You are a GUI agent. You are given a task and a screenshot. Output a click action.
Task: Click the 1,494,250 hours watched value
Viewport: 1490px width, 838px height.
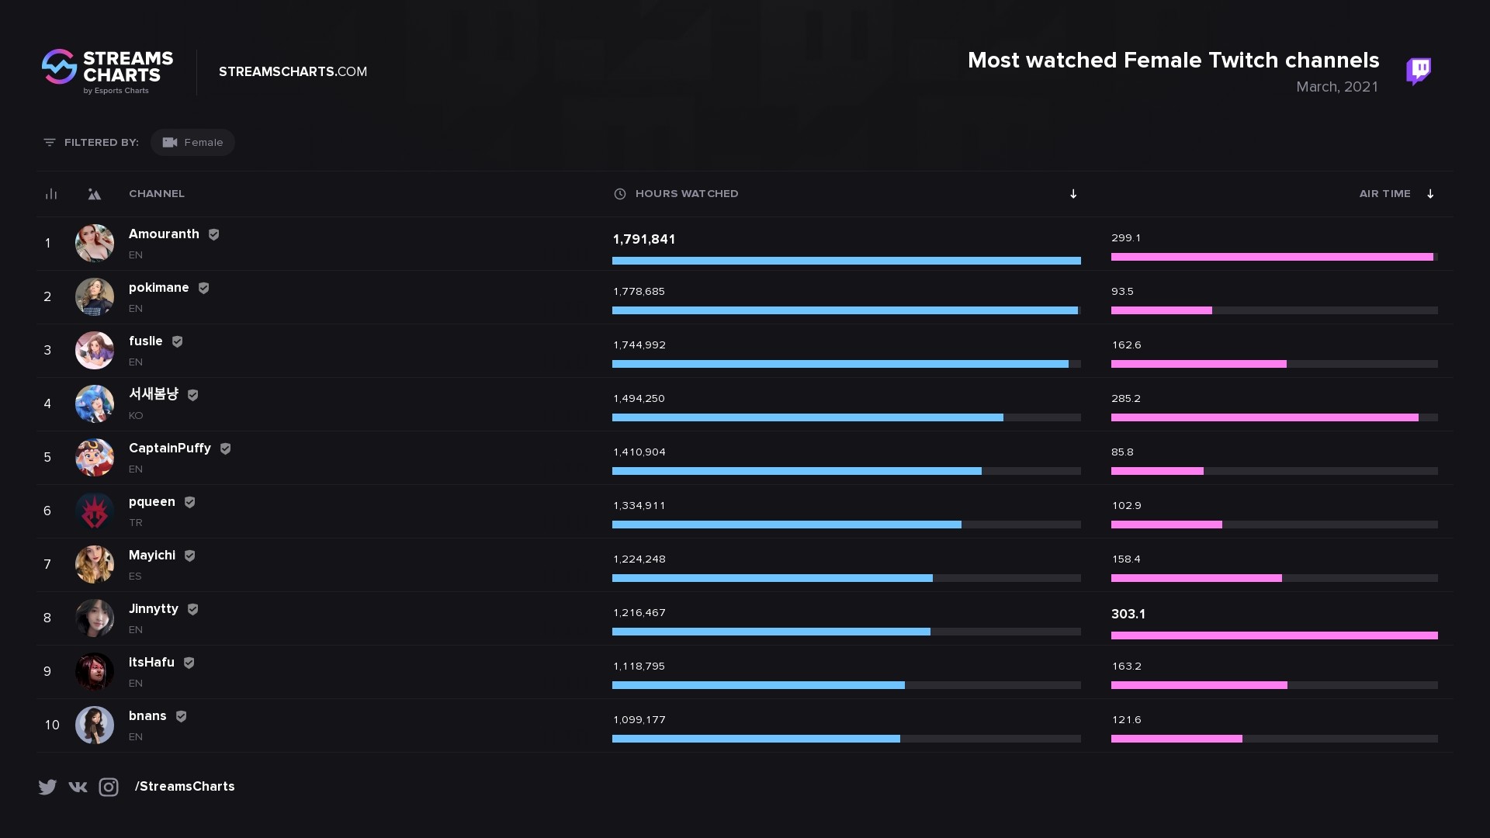[x=639, y=399]
